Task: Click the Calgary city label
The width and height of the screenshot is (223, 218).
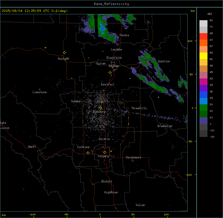Action: point(103,156)
